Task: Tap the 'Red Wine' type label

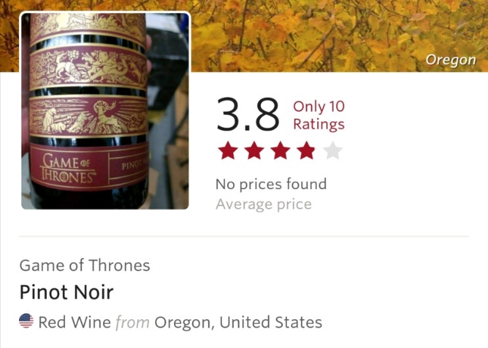Action: point(74,322)
